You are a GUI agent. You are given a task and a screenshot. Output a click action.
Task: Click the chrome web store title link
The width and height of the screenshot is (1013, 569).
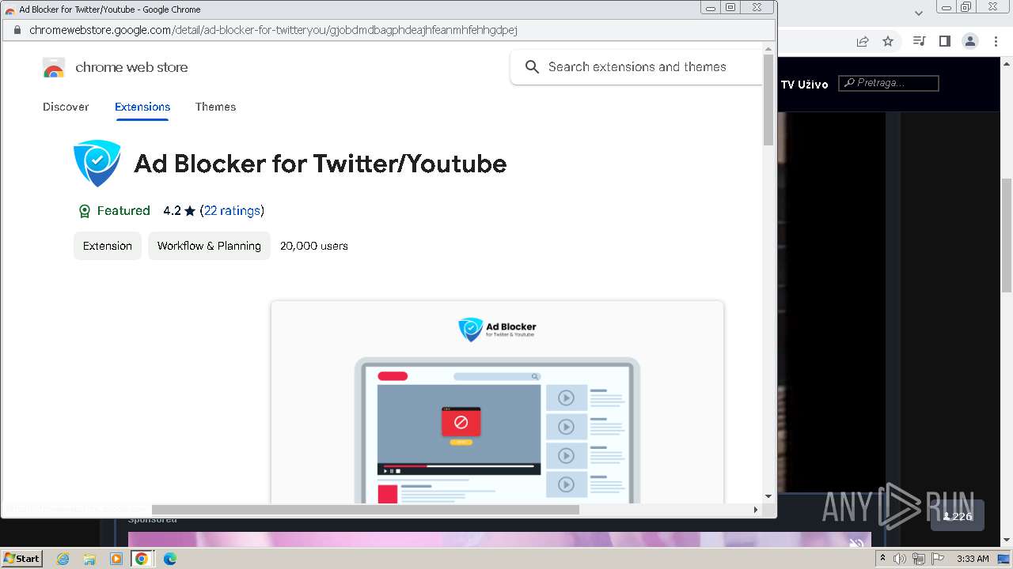[x=131, y=67]
